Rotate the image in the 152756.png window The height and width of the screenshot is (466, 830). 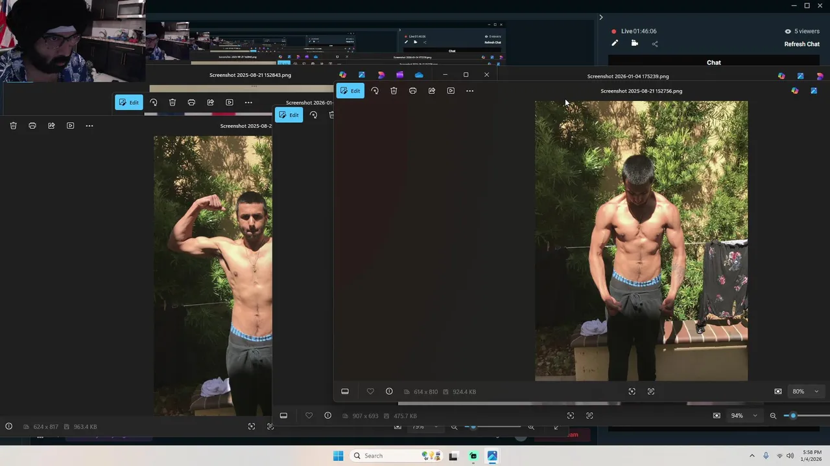pos(375,91)
